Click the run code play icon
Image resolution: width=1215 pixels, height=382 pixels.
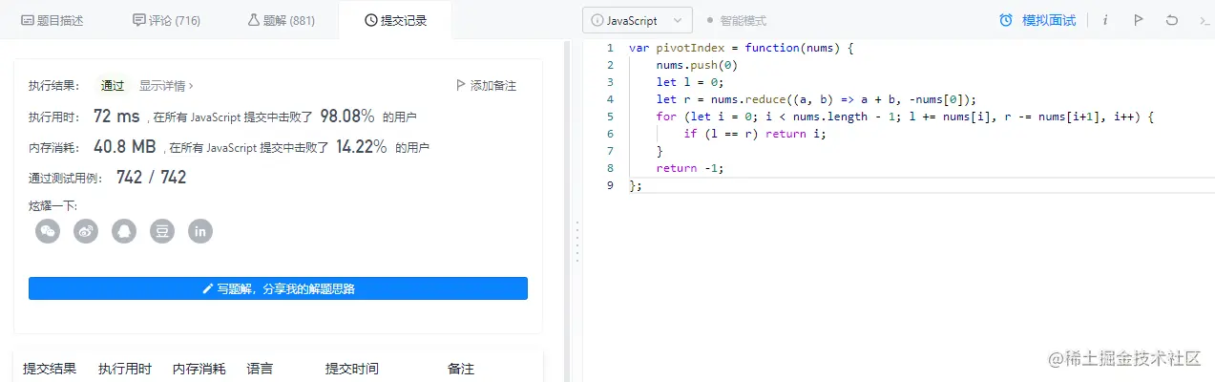[x=1138, y=20]
